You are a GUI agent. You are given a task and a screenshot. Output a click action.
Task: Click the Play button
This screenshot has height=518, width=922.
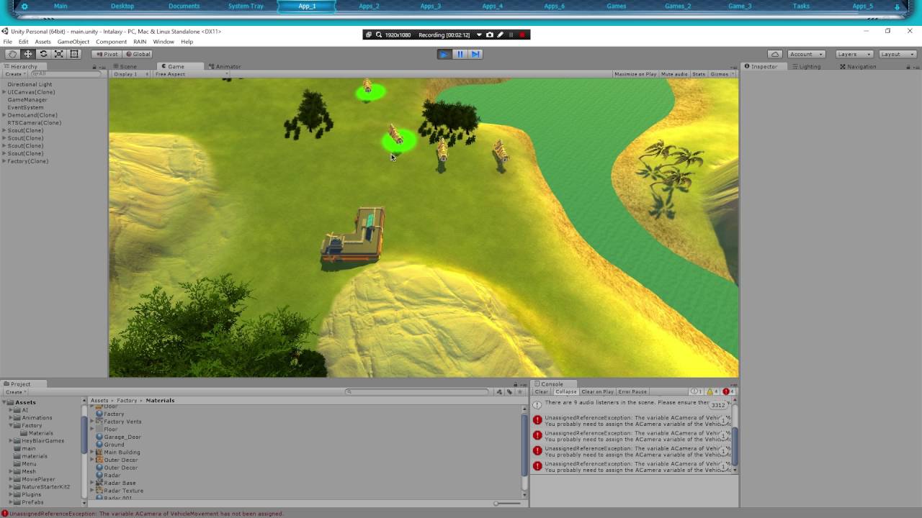444,54
